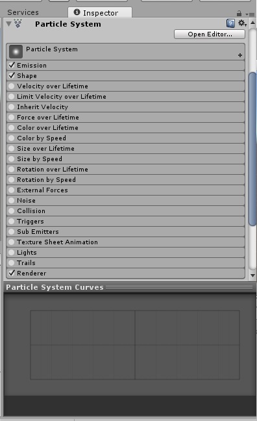
Task: Click the Open Editor button
Action: click(210, 34)
